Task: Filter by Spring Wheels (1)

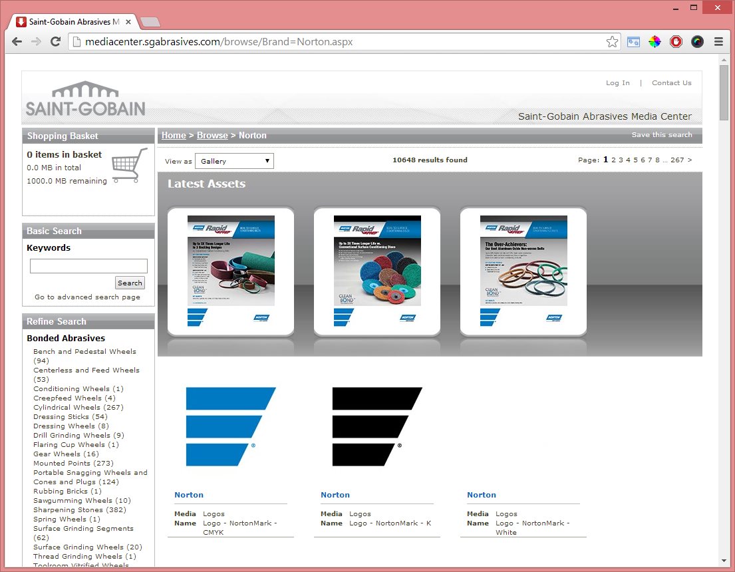Action: coord(67,519)
